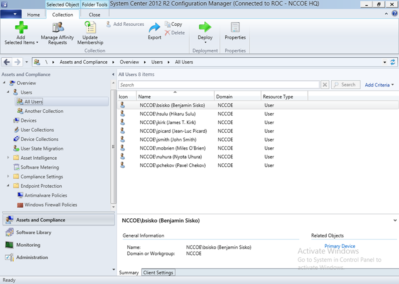The width and height of the screenshot is (399, 284).
Task: Switch to the Client Settings tab
Action: point(158,272)
